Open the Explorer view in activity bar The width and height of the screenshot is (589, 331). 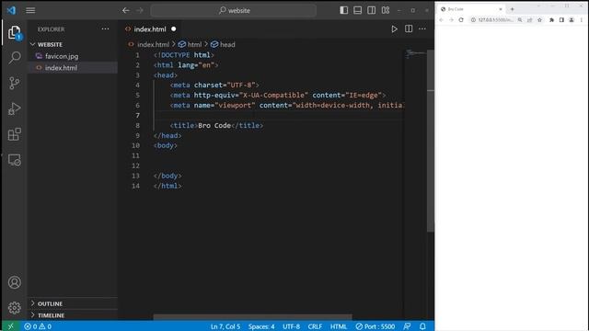click(x=15, y=33)
